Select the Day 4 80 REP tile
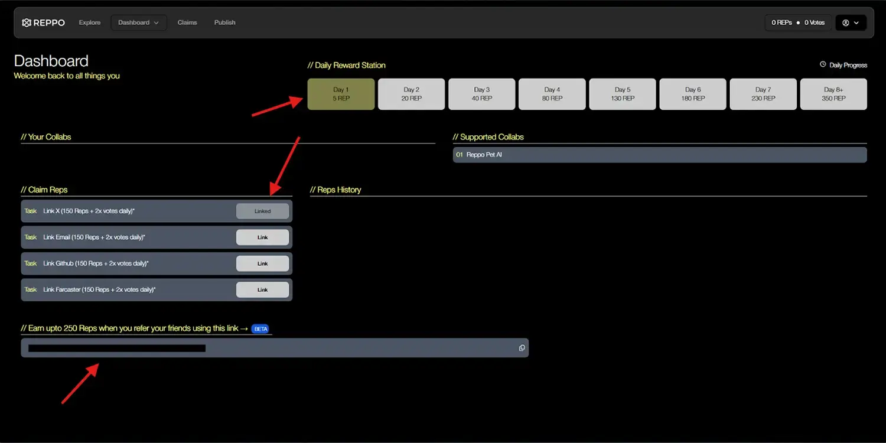This screenshot has width=886, height=443. point(552,94)
